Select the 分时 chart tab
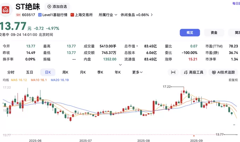Image resolution: width=240 pixels, height=142 pixels. tap(11, 72)
